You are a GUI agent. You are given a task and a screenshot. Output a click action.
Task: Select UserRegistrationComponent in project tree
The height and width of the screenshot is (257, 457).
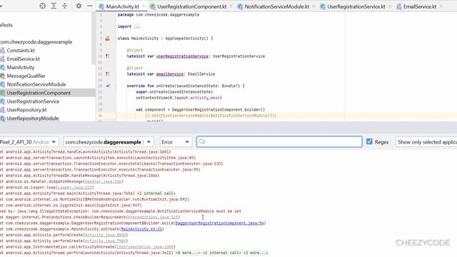coord(39,93)
